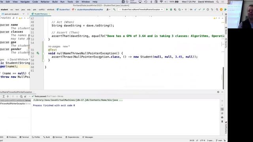
Task: Go to next highlighted error arrow in editor
Action: pyautogui.click(x=222, y=18)
